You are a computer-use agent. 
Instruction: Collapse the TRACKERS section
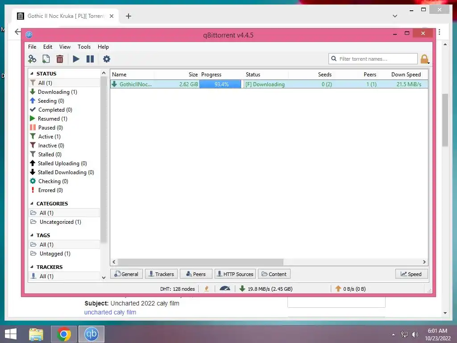32,267
